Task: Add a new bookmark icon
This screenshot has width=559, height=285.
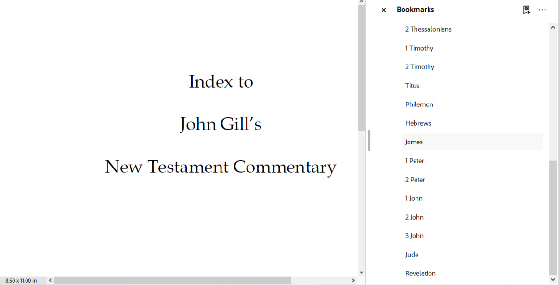Action: [x=527, y=10]
